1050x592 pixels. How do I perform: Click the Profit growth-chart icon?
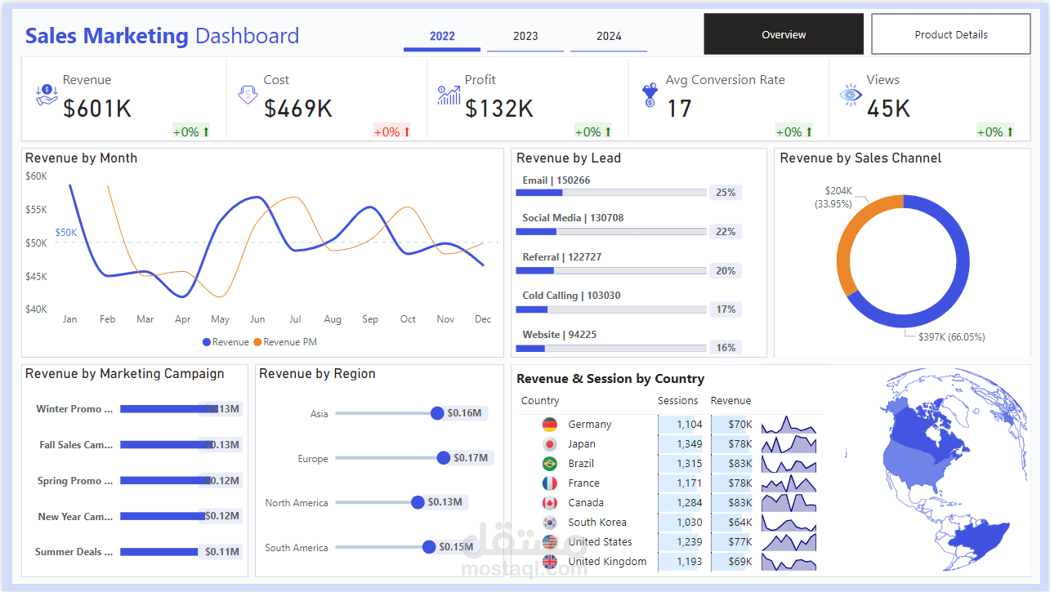point(448,94)
